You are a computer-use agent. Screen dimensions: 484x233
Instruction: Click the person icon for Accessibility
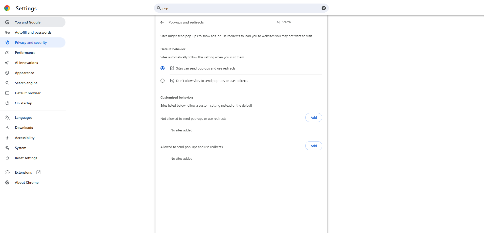(7, 138)
